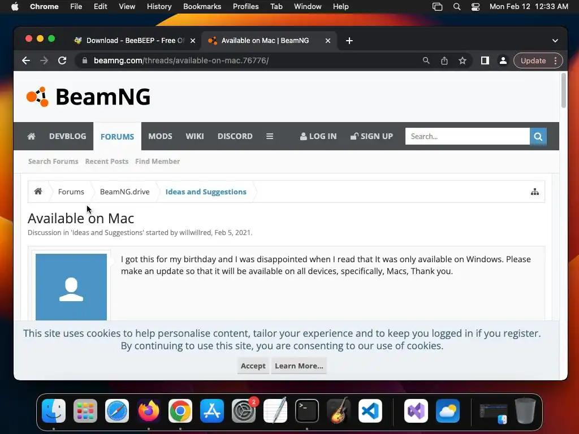
Task: Open Recent Posts link
Action: point(107,161)
